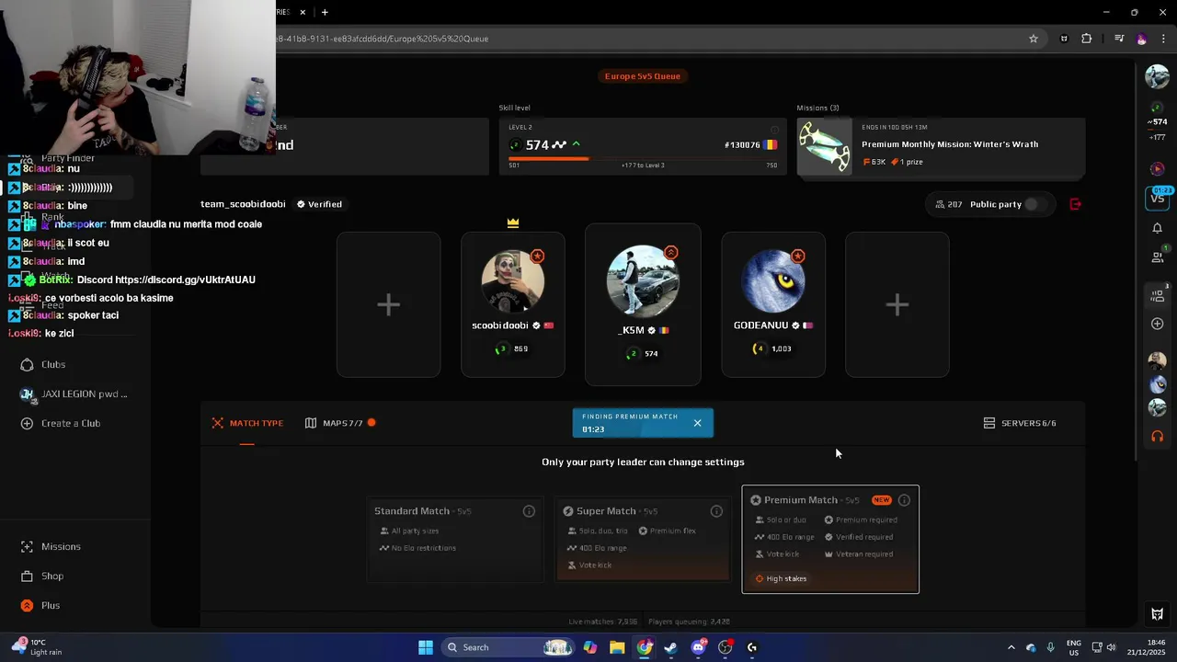Click the Europe 5v5 Queue label
The height and width of the screenshot is (662, 1177).
pyautogui.click(x=643, y=76)
